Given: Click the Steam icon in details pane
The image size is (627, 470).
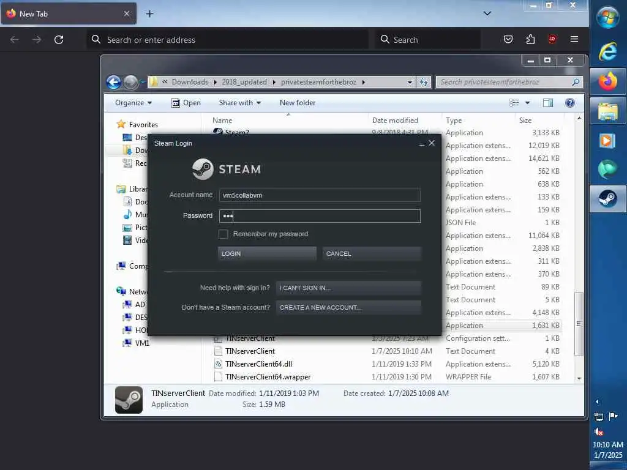Looking at the screenshot, I should [x=129, y=400].
